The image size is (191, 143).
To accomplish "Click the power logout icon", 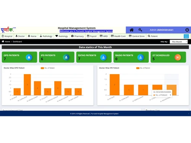I will point(187,30).
